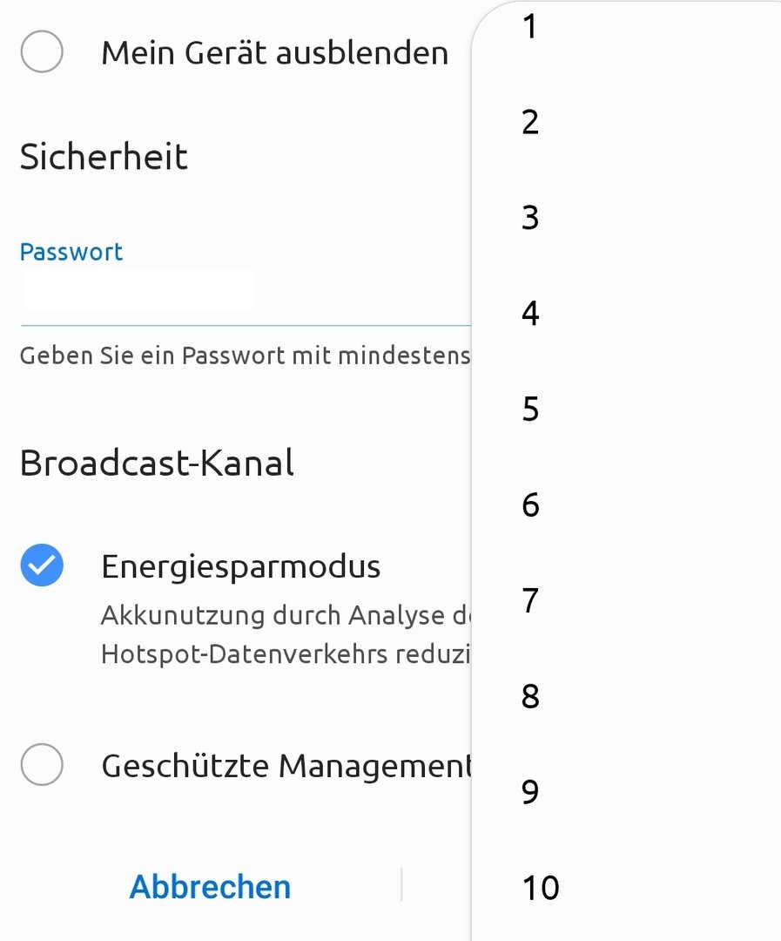Choose channel 5 option
Screen dimensions: 781x941
click(626, 409)
